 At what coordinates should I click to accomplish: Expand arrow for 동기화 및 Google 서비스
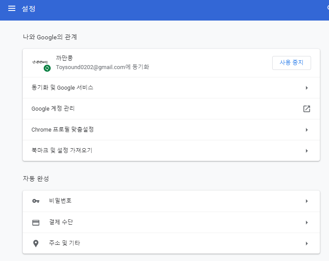pos(307,88)
